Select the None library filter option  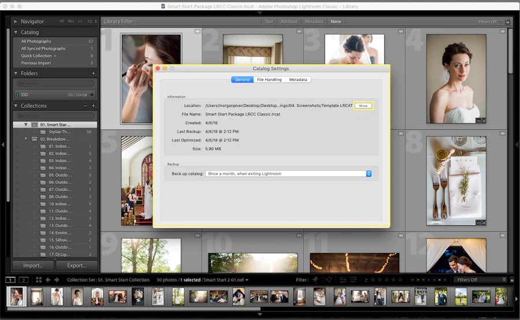336,21
